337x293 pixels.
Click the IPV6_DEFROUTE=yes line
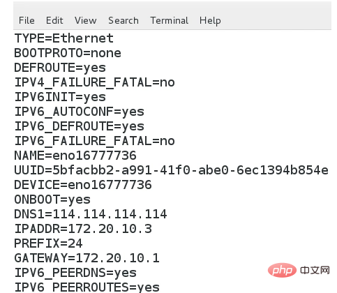pos(80,126)
